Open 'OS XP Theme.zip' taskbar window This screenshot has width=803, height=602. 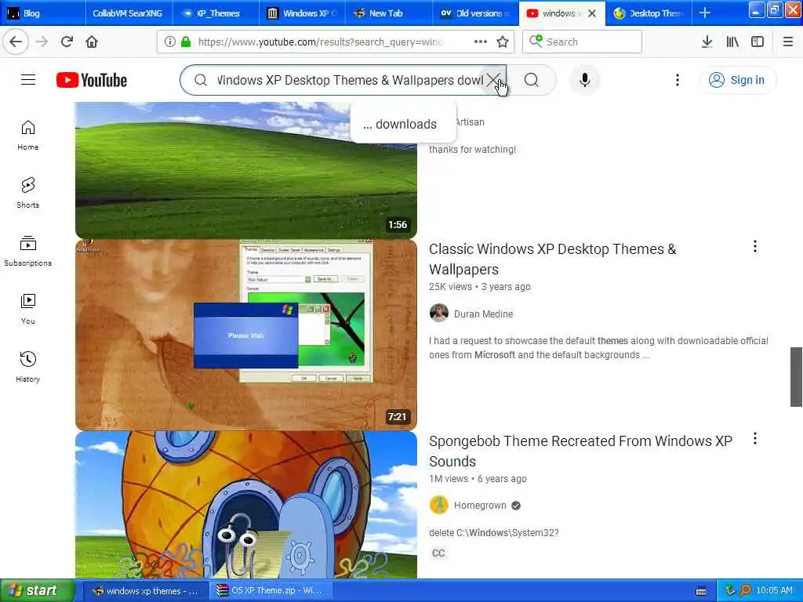pyautogui.click(x=271, y=591)
